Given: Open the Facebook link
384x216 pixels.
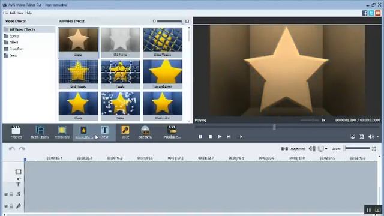Looking at the screenshot, I should pyautogui.click(x=365, y=13).
